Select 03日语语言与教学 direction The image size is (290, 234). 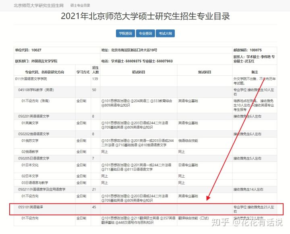[x=35, y=183]
